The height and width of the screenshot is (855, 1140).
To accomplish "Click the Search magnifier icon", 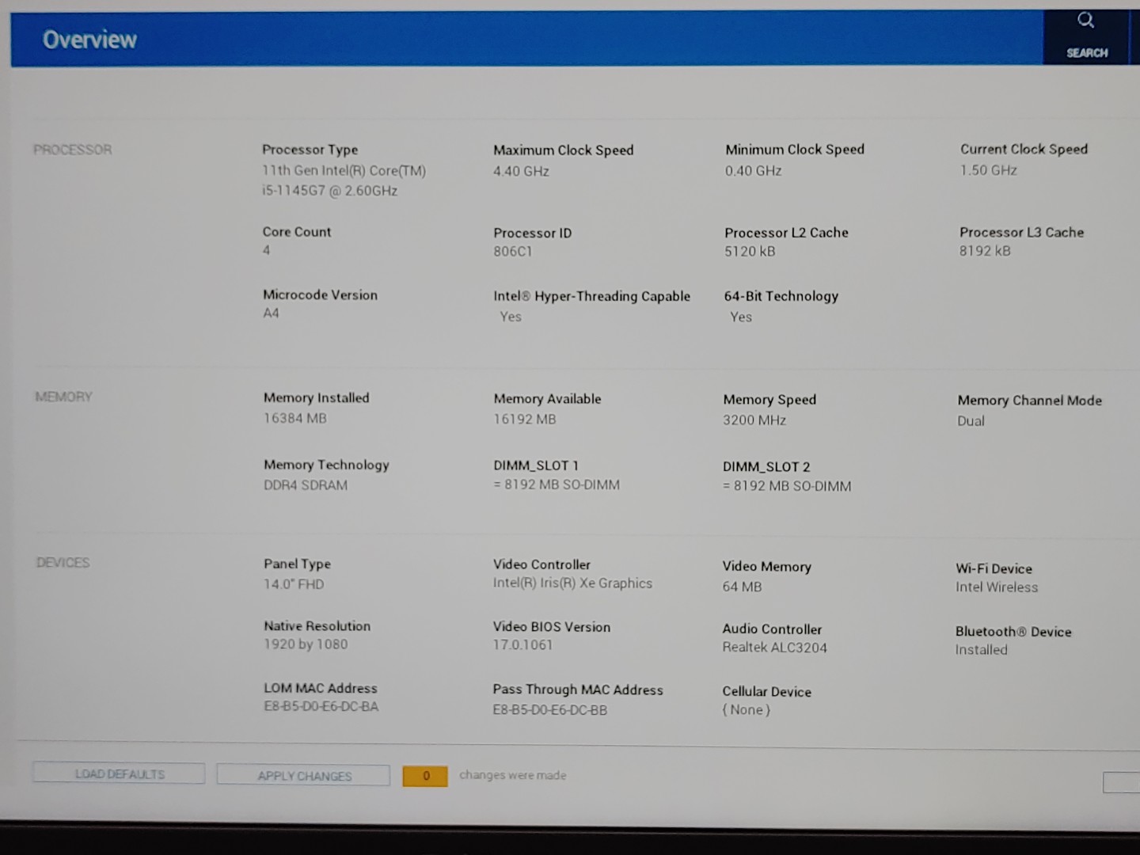I will [x=1085, y=21].
